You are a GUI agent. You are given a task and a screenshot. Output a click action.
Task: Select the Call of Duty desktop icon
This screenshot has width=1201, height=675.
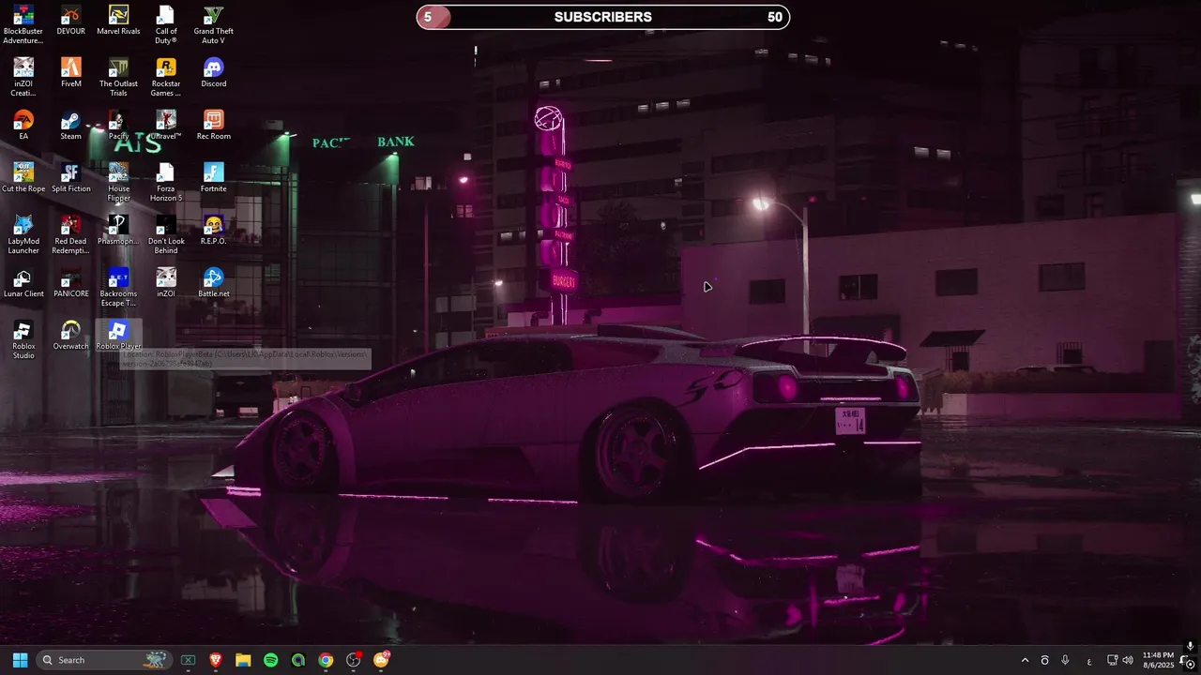click(x=165, y=25)
